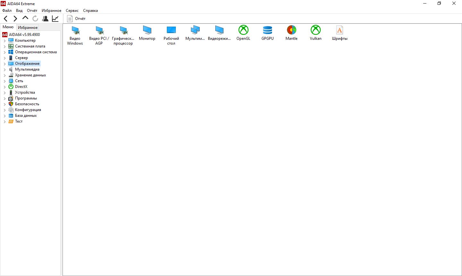462x276 pixels.
Task: Open the Сервис menu
Action: pyautogui.click(x=72, y=11)
